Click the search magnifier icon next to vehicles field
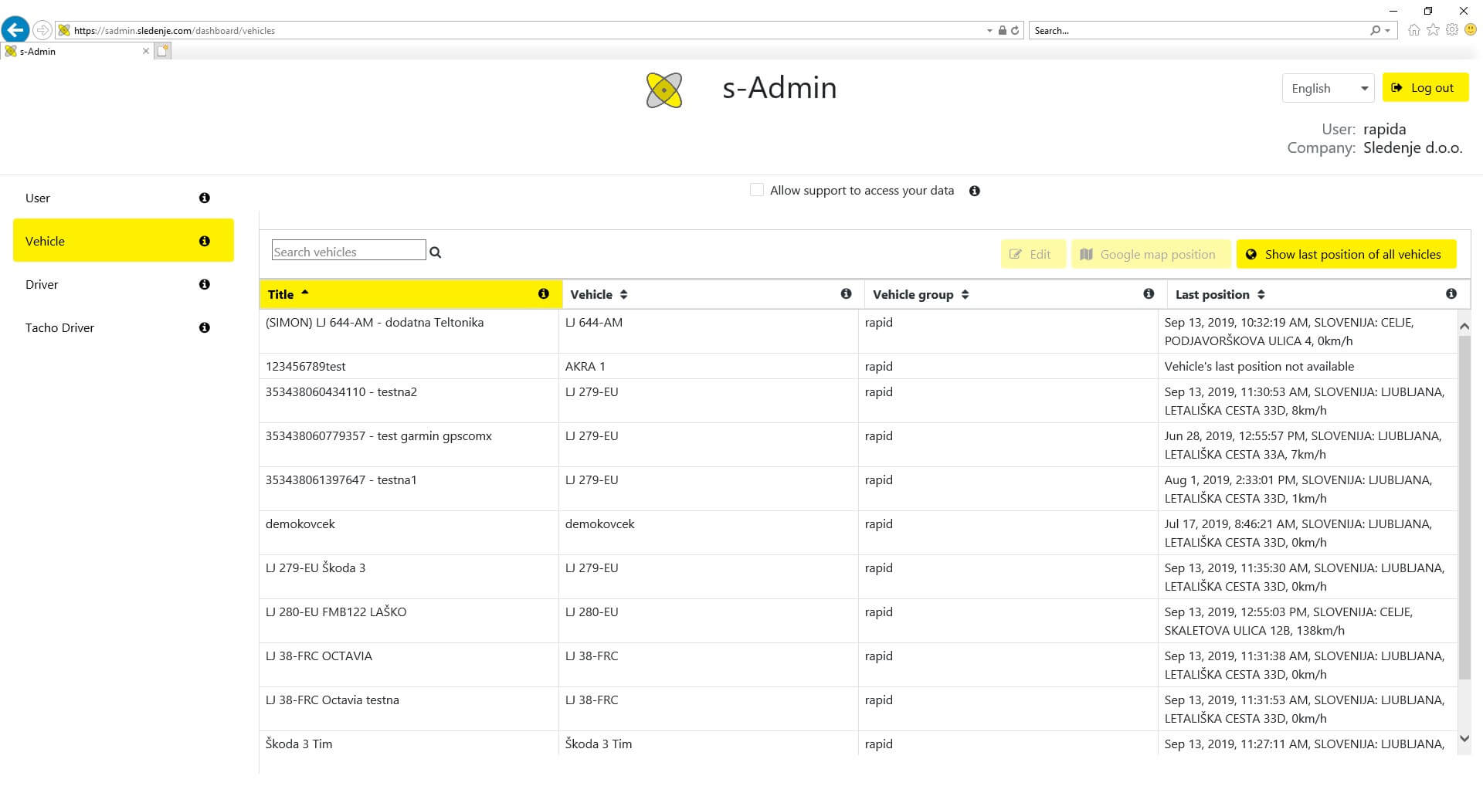Screen dimensions: 1483x803 436,252
